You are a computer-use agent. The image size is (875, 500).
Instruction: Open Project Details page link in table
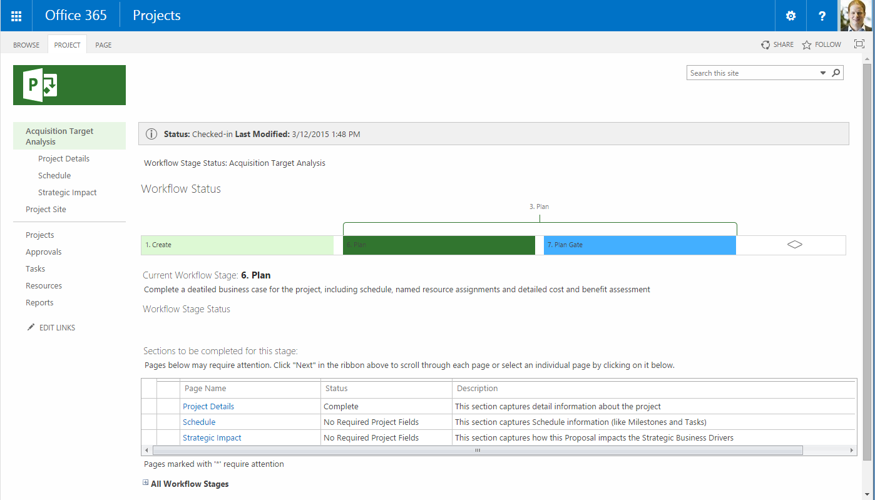[208, 407]
